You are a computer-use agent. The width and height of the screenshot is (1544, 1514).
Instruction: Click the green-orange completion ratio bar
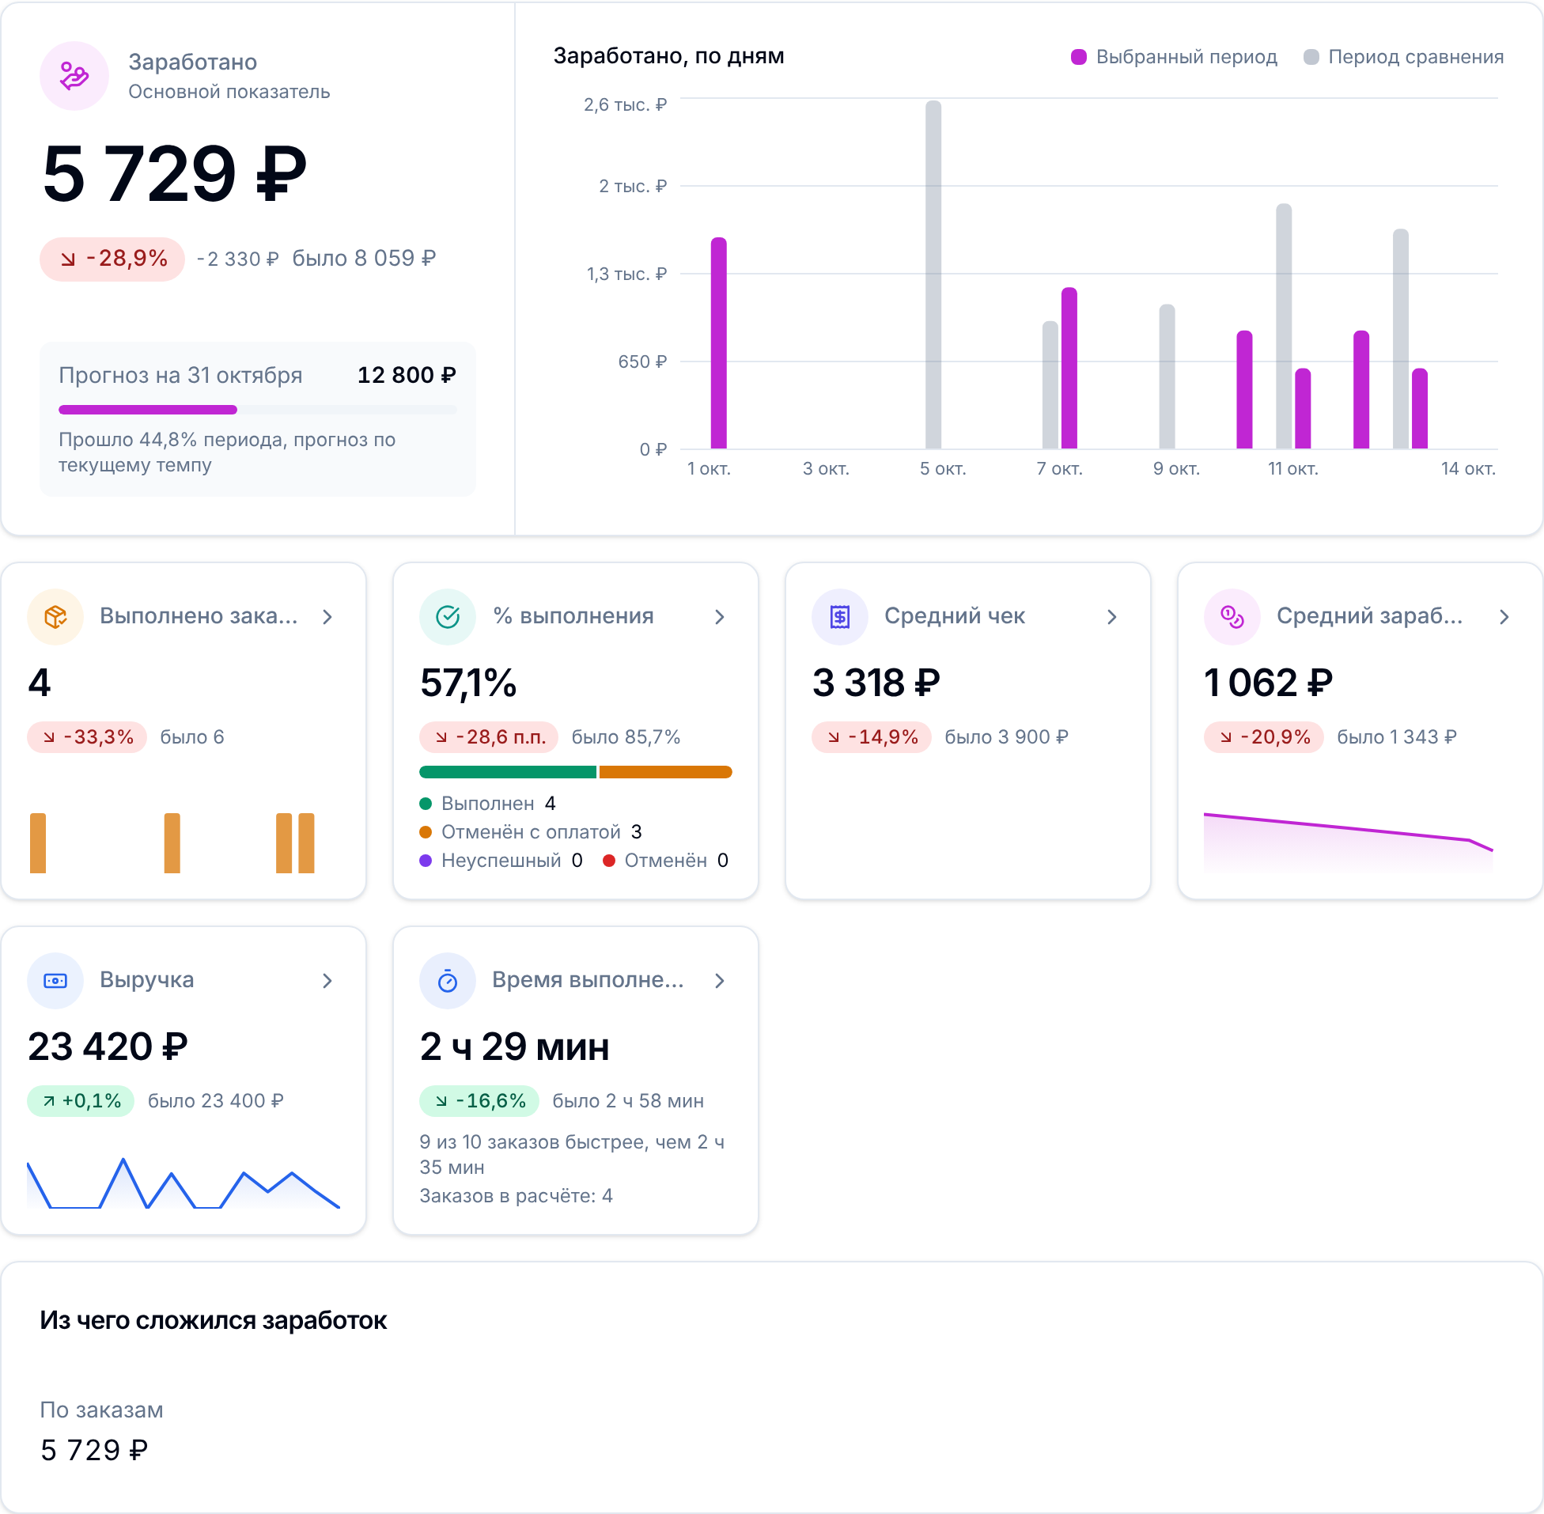click(576, 772)
